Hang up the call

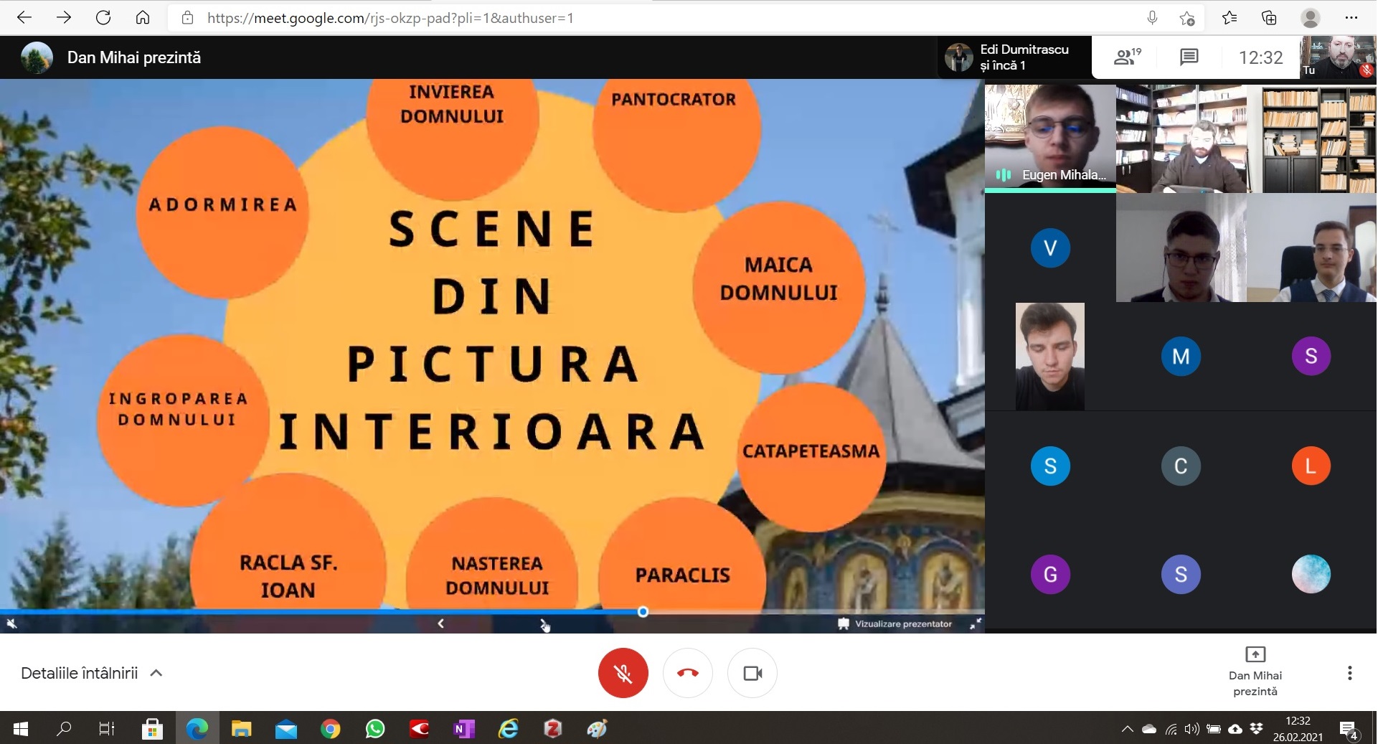coord(687,673)
